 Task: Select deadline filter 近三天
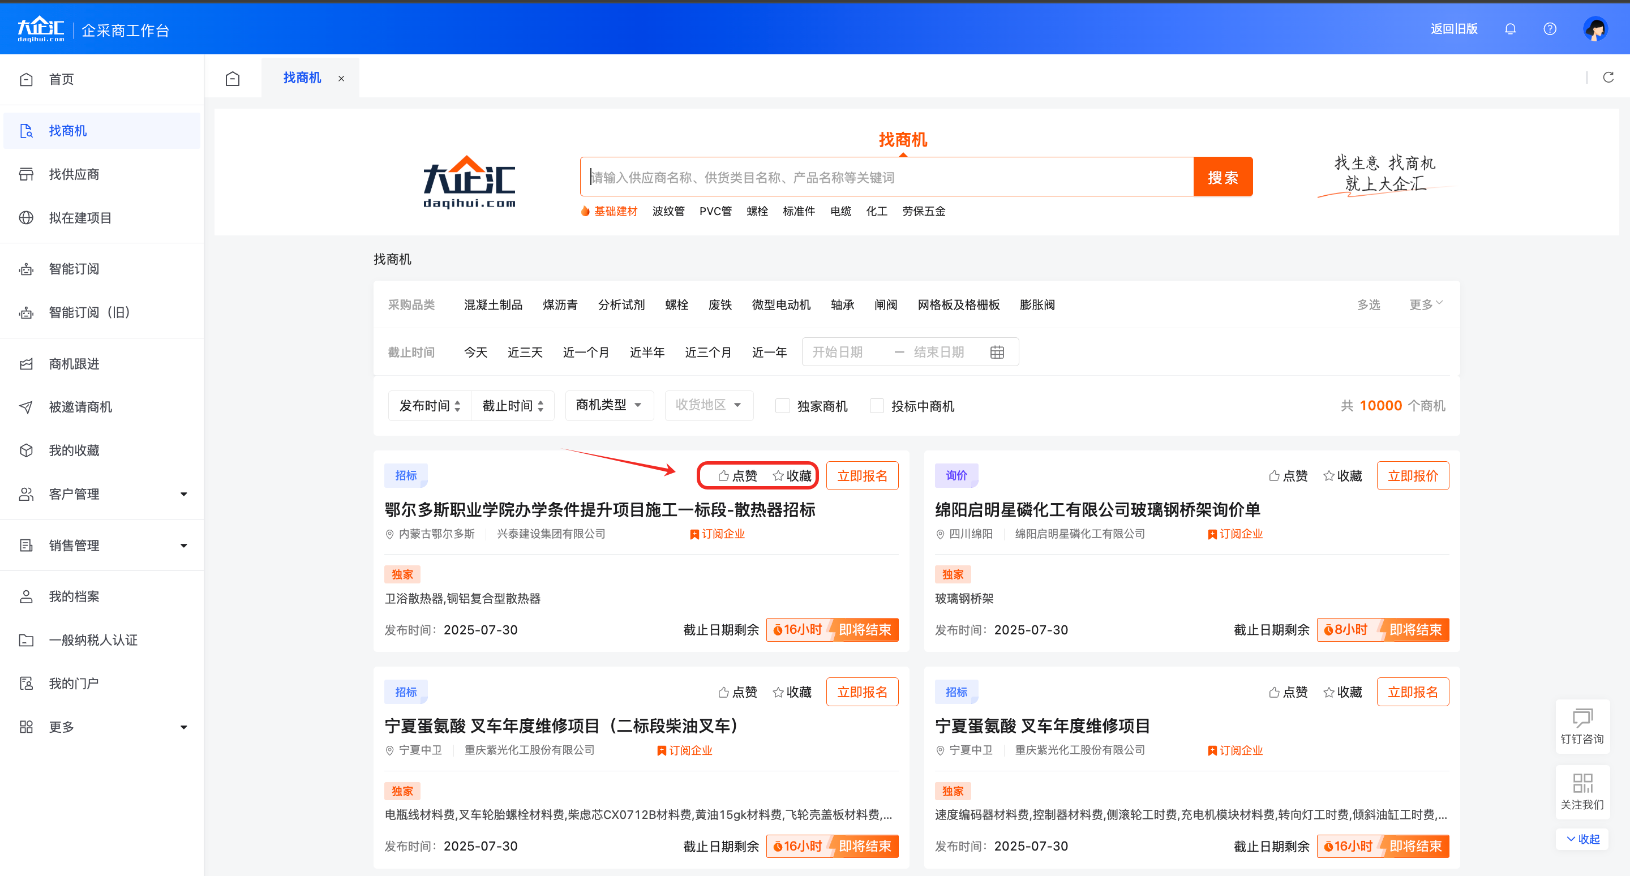[525, 353]
